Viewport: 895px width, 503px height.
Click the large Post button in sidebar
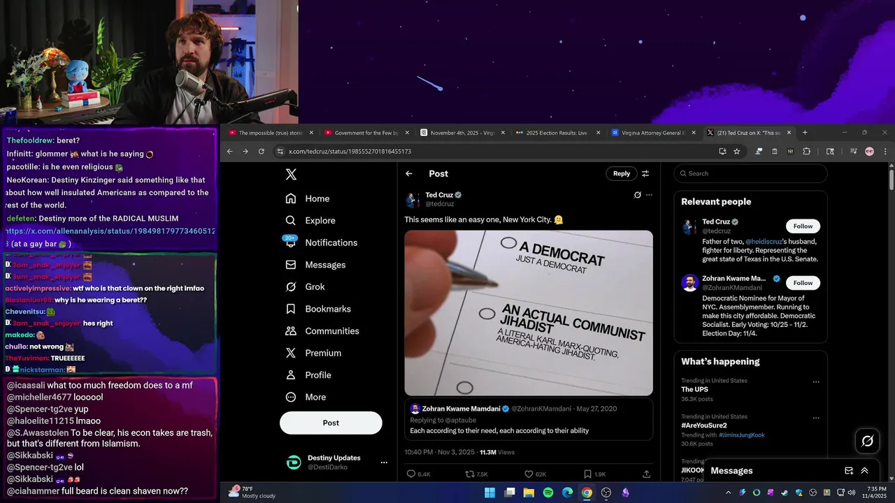pyautogui.click(x=331, y=423)
